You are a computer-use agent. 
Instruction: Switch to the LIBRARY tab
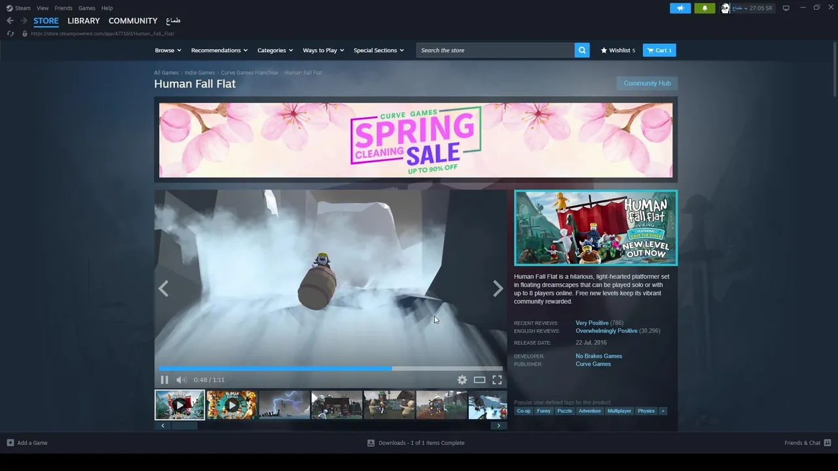[84, 21]
